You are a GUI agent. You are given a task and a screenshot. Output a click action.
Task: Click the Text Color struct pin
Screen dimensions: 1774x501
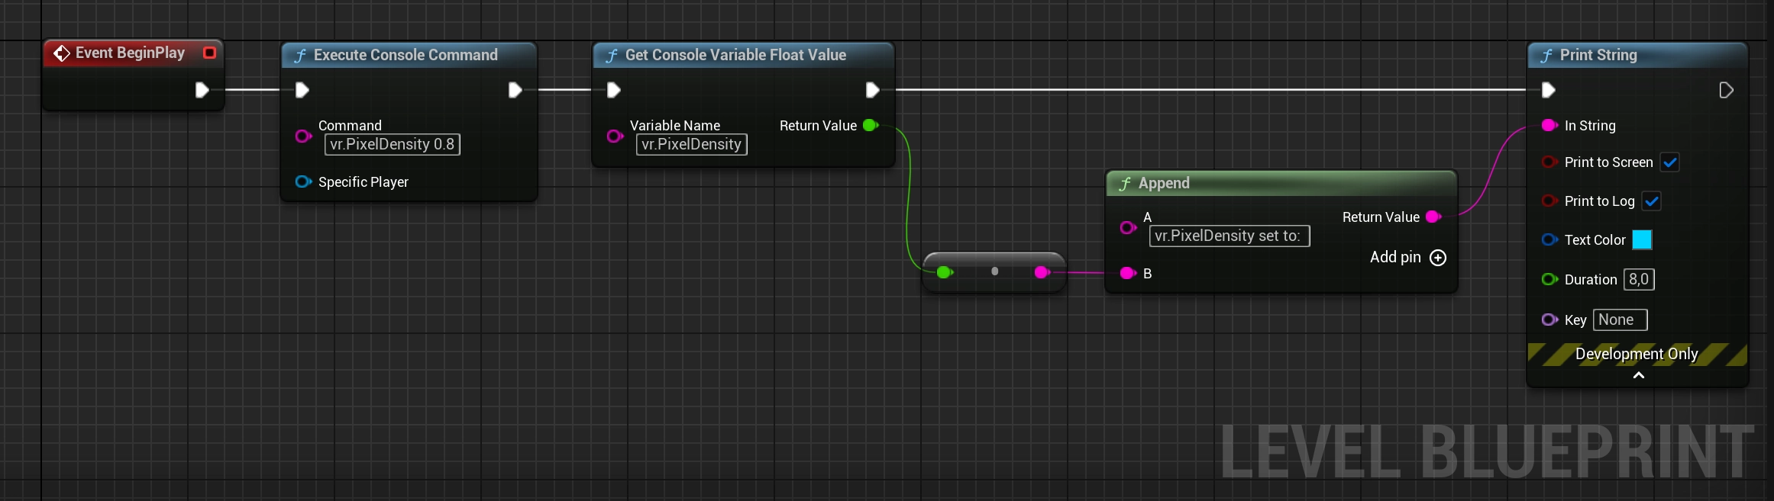(1549, 239)
